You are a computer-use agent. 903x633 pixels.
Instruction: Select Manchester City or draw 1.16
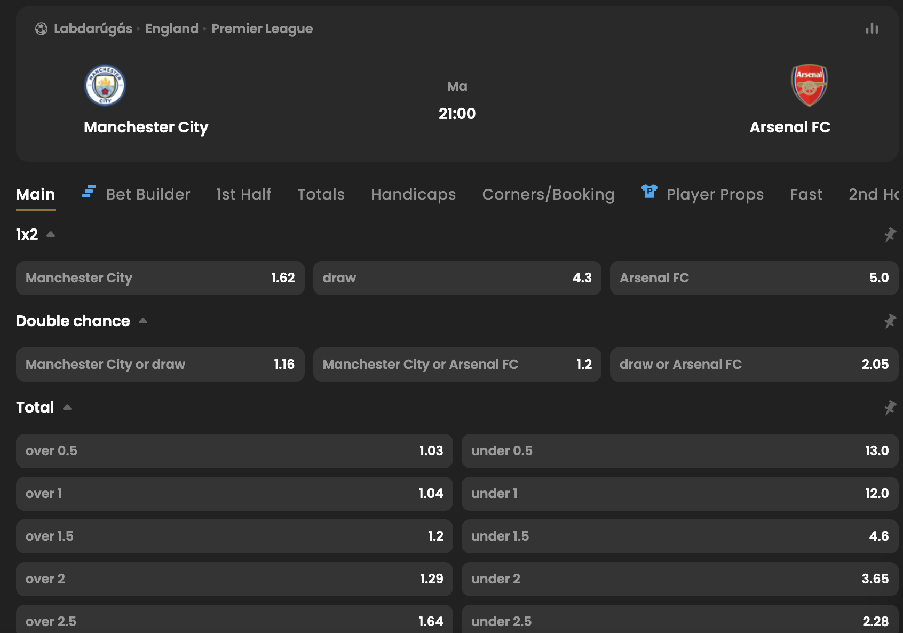click(160, 365)
